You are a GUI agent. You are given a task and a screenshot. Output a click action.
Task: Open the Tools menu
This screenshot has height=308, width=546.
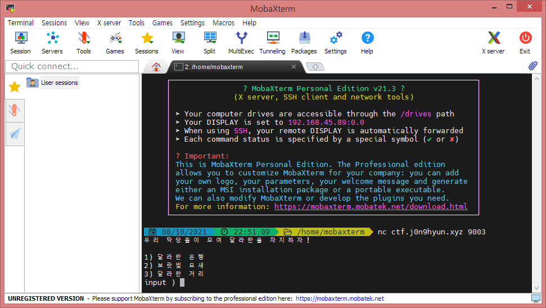click(137, 22)
